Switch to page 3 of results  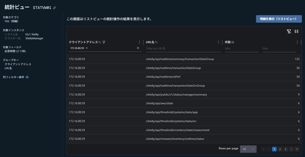[x=285, y=149]
